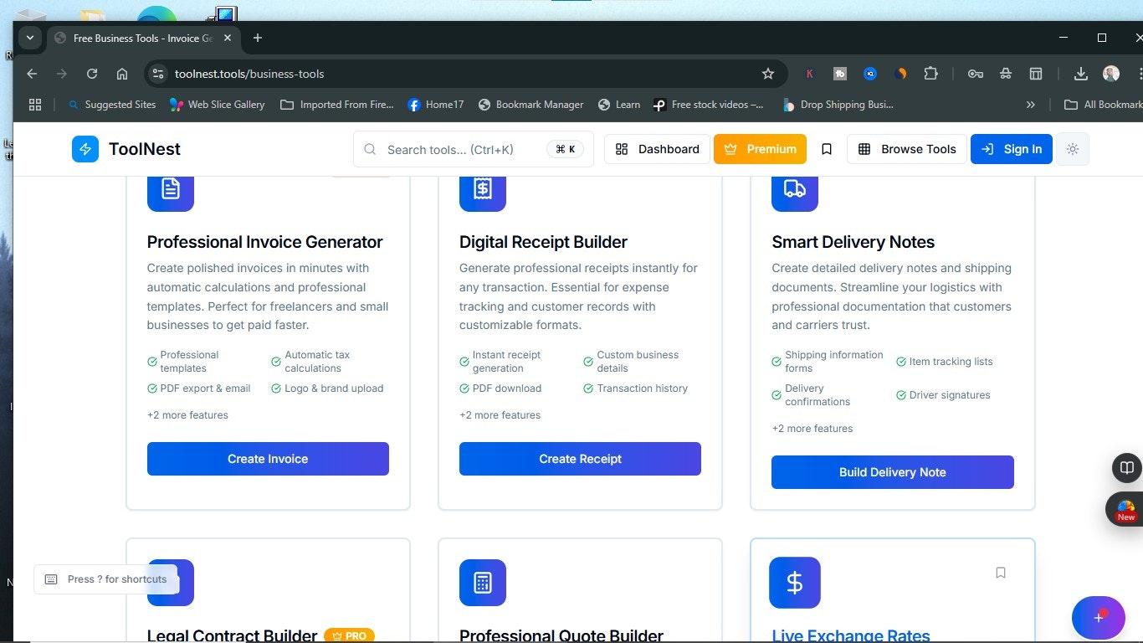Open a new browser tab
Image resolution: width=1143 pixels, height=643 pixels.
pos(258,38)
